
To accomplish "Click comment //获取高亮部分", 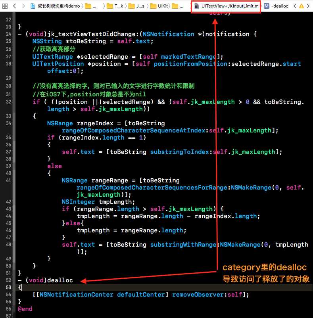I will 54,49.
